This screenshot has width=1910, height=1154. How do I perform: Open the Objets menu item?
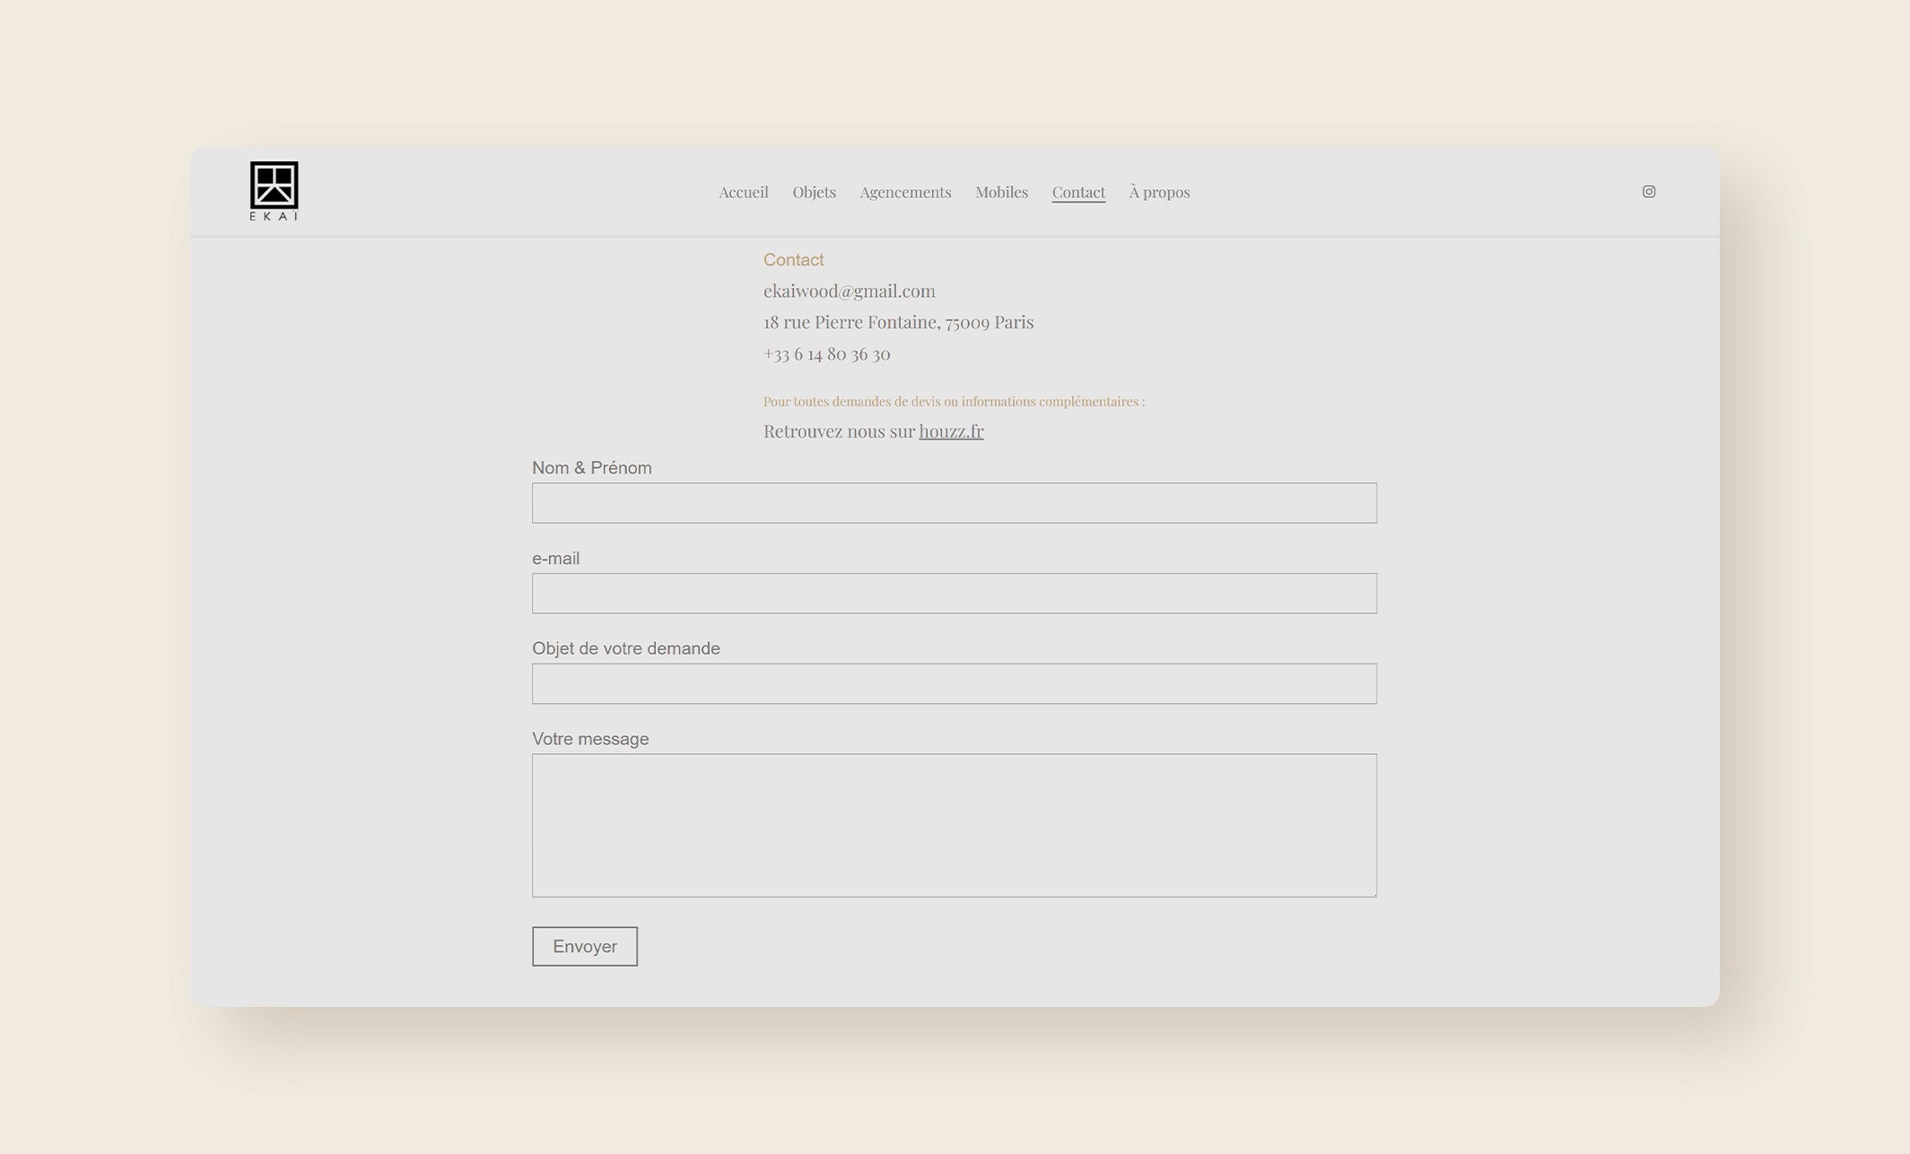pos(814,192)
